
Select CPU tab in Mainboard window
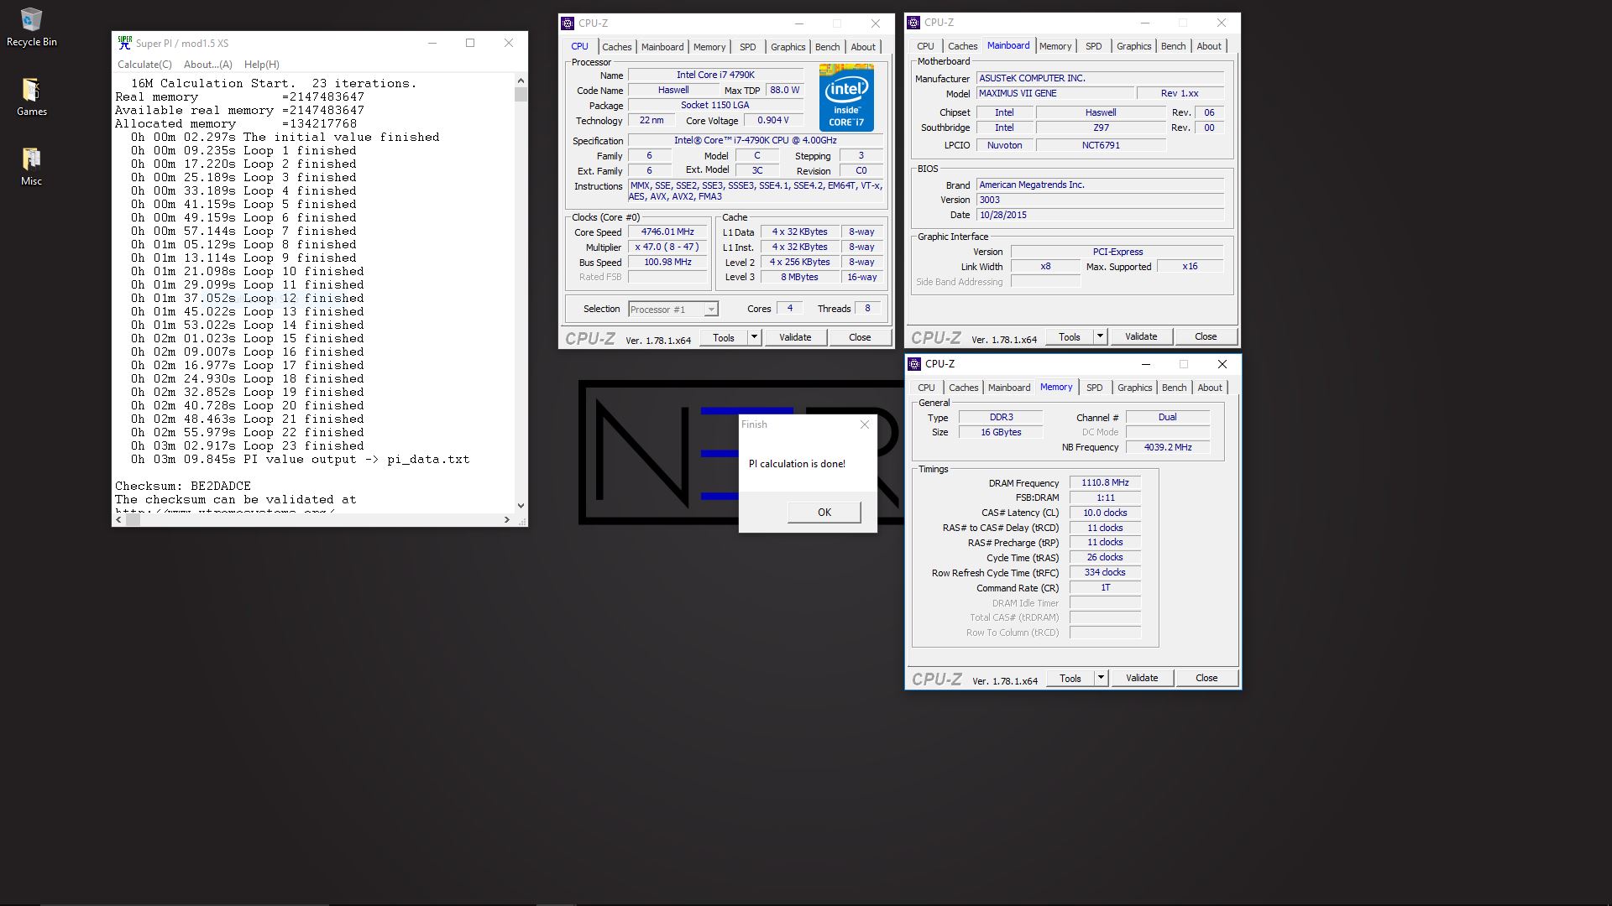coord(925,46)
